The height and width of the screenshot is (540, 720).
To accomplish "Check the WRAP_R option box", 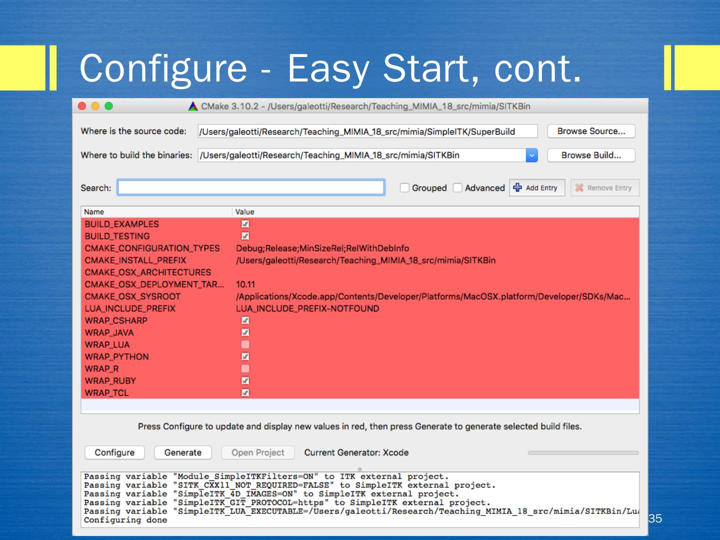I will coord(245,368).
